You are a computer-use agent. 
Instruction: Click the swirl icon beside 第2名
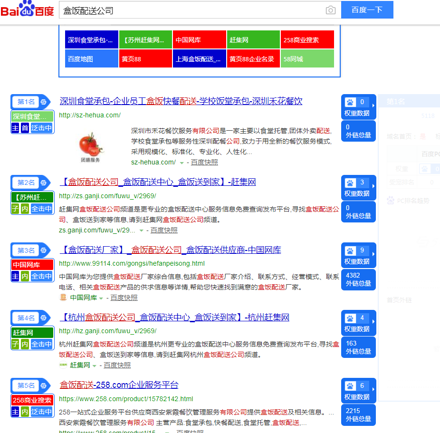pyautogui.click(x=44, y=183)
